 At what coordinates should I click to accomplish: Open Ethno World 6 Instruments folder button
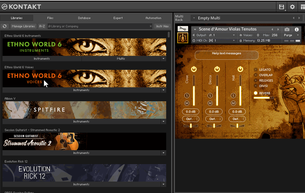pyautogui.click(x=42, y=59)
